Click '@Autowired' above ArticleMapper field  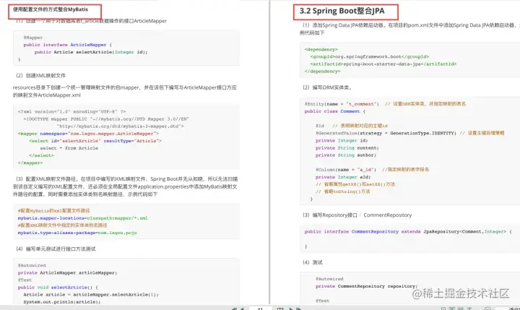click(32, 265)
